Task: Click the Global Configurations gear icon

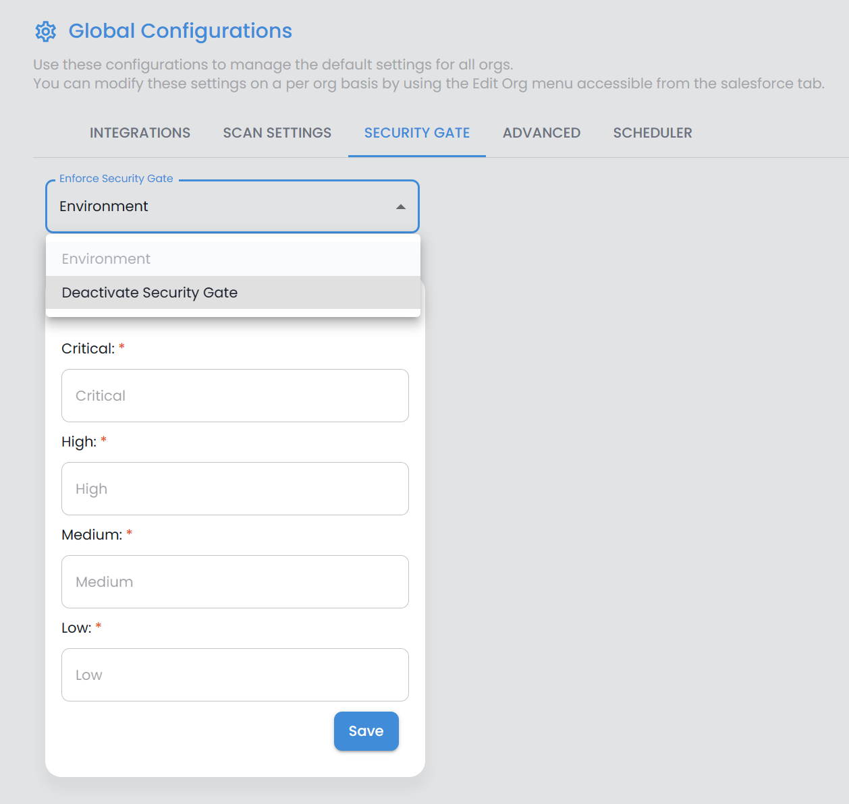Action: click(46, 31)
